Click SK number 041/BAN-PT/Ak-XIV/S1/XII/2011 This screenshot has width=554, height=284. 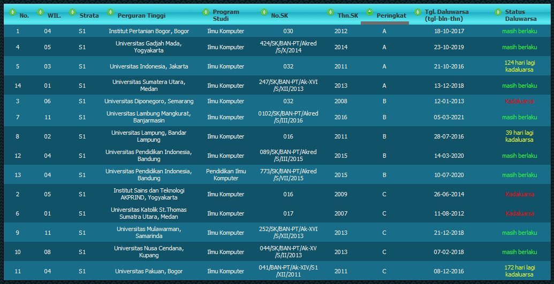pos(288,271)
